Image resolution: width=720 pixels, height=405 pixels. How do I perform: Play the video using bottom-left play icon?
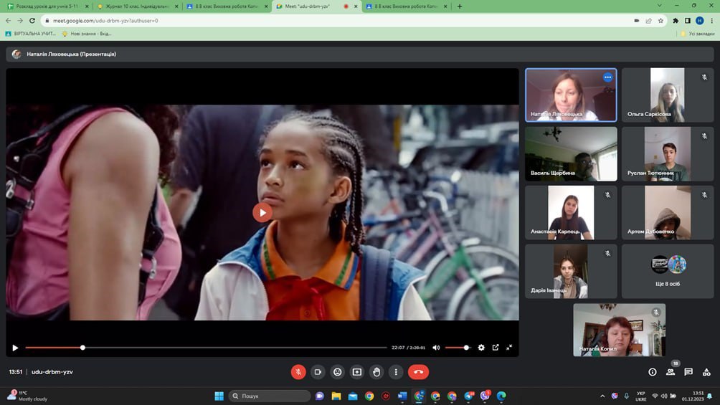click(15, 348)
